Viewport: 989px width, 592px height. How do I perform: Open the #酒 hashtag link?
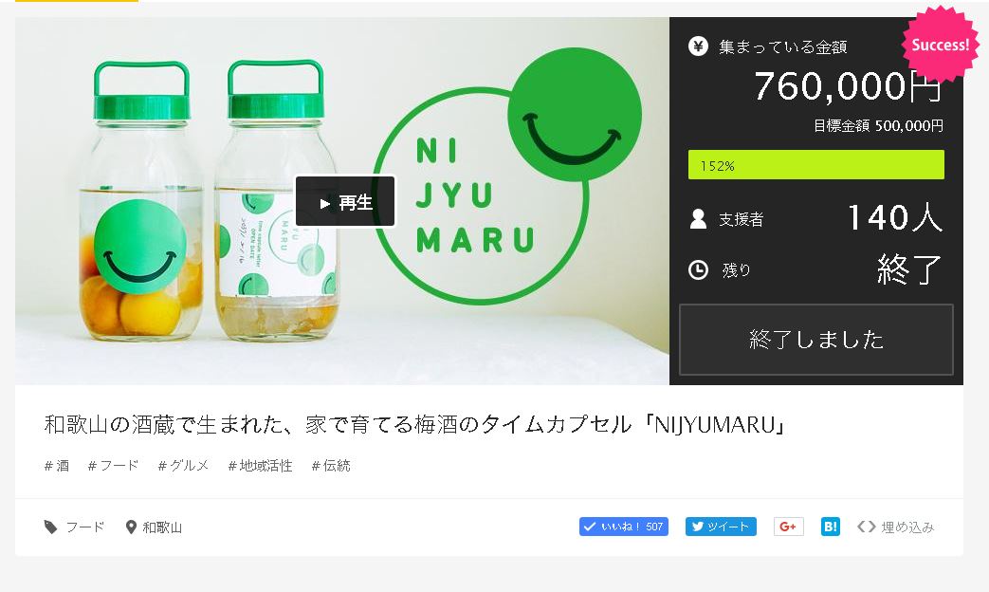click(57, 466)
